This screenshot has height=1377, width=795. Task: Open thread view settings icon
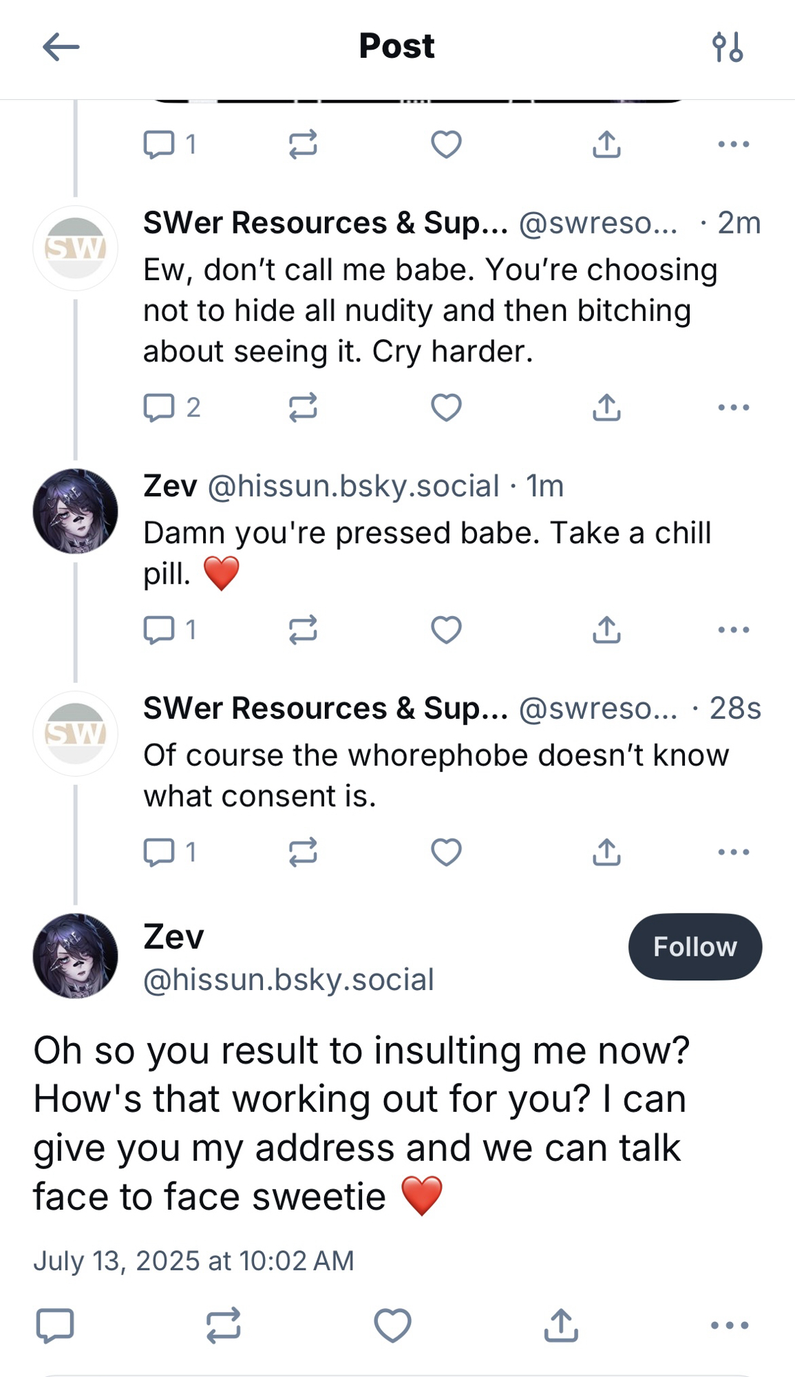pos(728,48)
